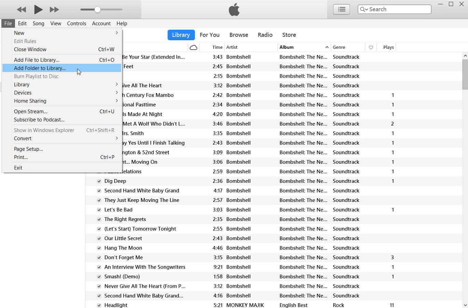
Task: Switch to the Radio tab
Action: click(265, 35)
